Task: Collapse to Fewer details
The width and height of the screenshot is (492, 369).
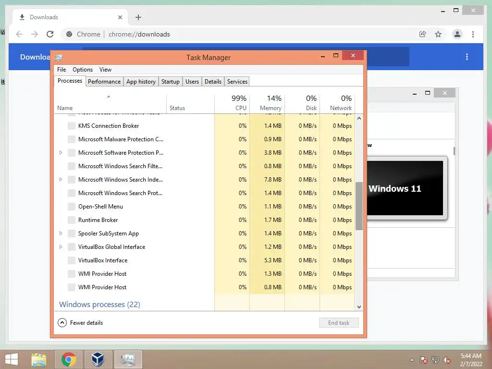Action: click(80, 322)
